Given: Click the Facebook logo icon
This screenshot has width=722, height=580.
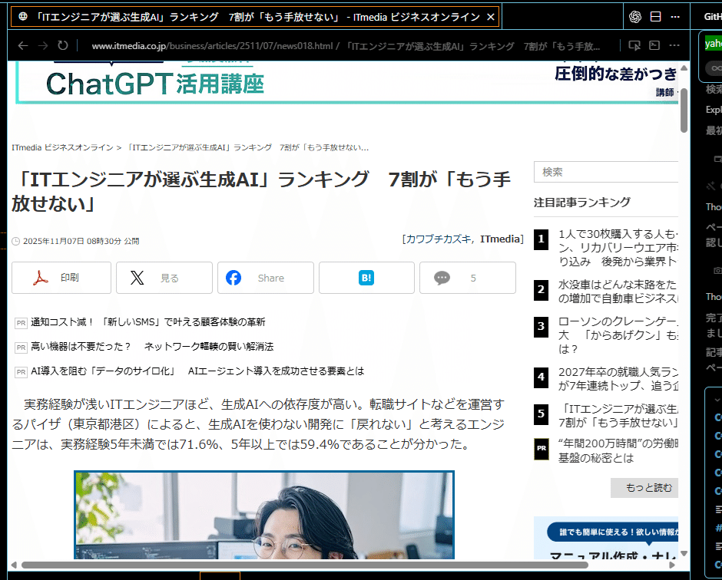Looking at the screenshot, I should [233, 278].
